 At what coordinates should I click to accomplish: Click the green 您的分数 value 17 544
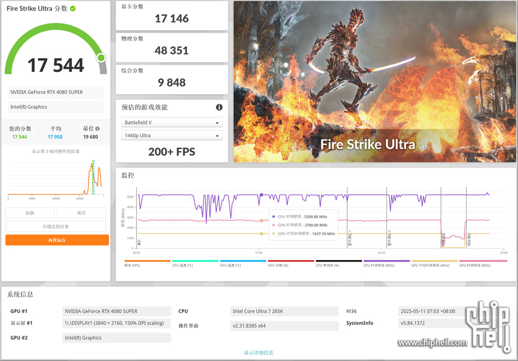[x=20, y=137]
